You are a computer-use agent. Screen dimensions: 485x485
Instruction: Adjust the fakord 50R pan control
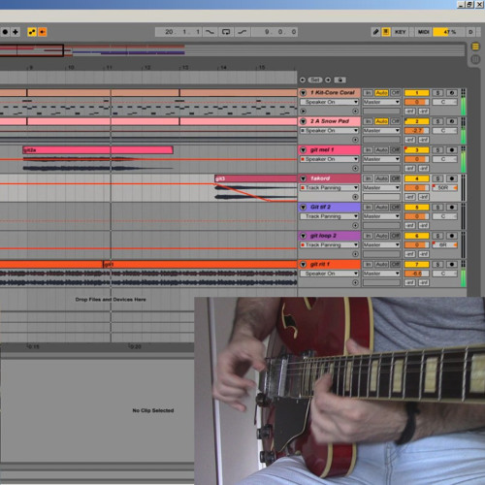tap(445, 188)
